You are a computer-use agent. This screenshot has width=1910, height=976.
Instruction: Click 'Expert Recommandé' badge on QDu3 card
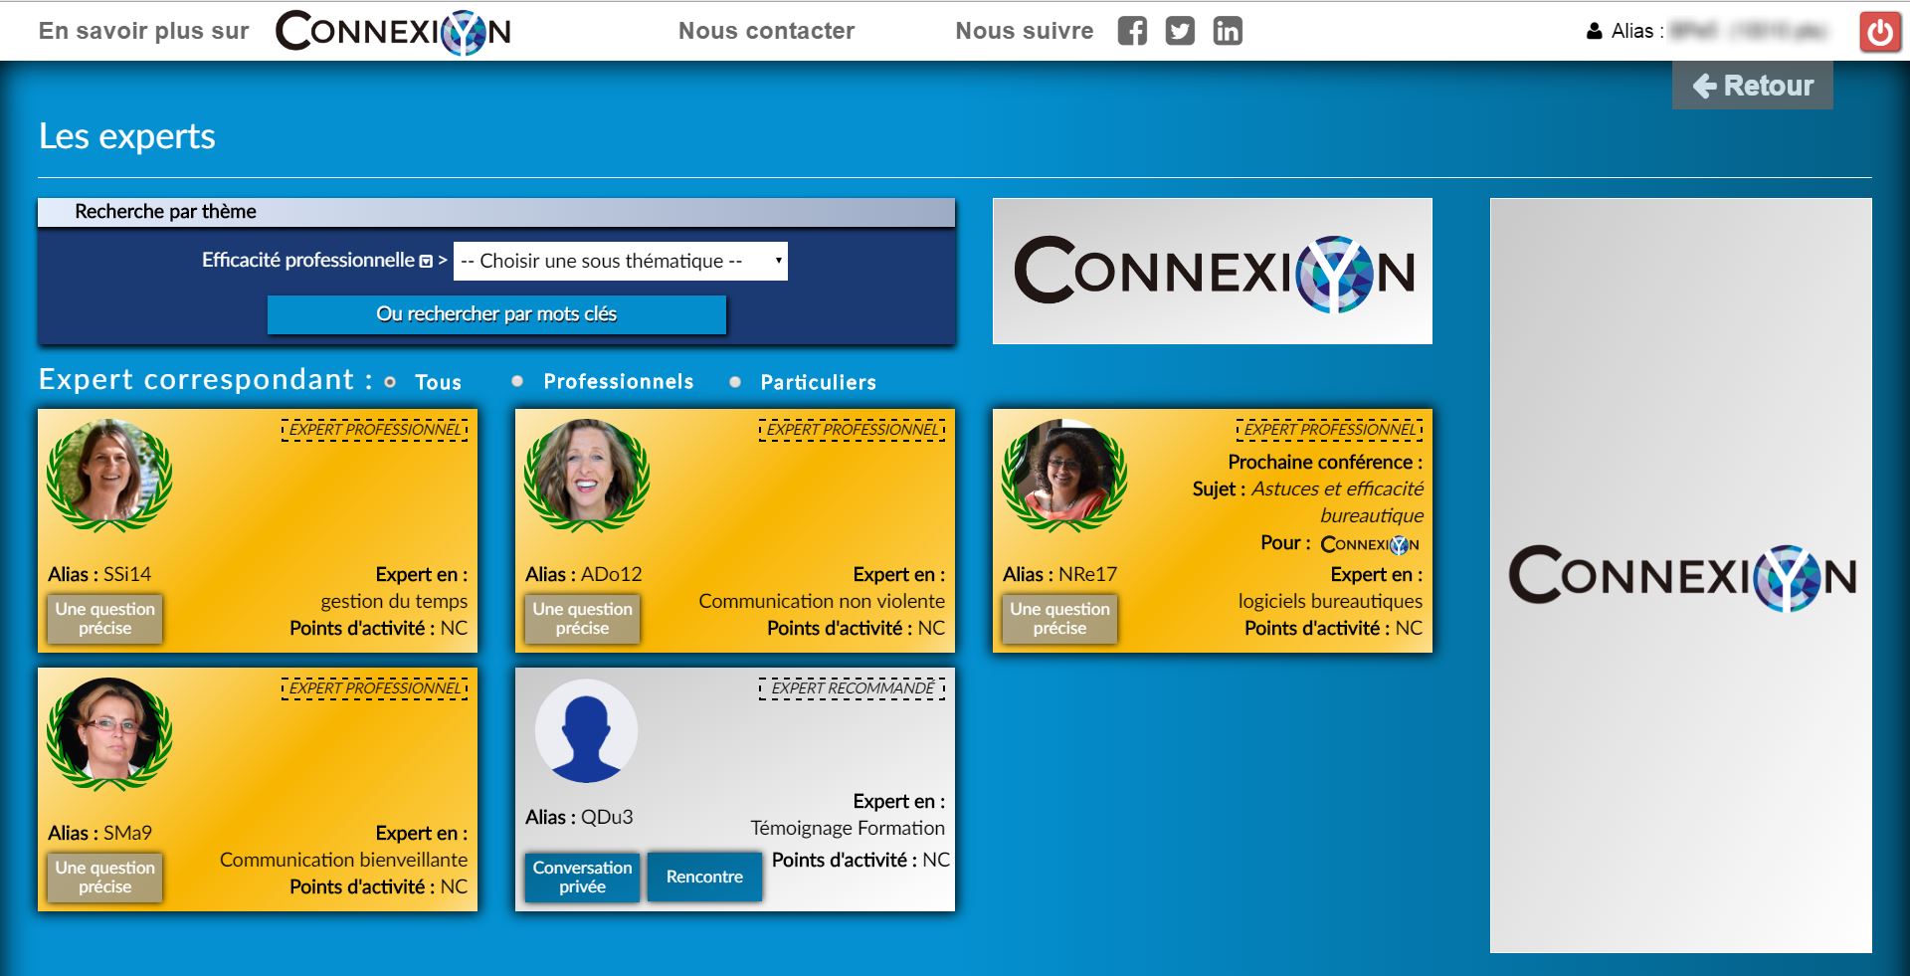point(853,688)
